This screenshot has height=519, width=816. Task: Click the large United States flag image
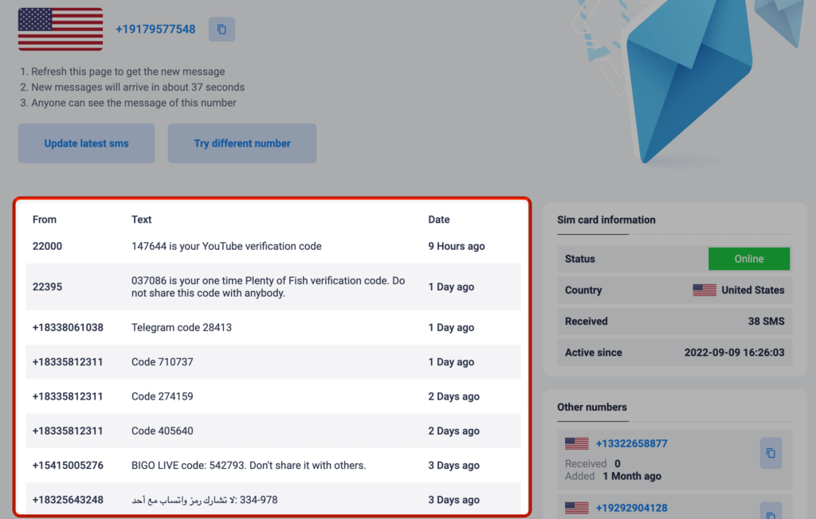(61, 29)
